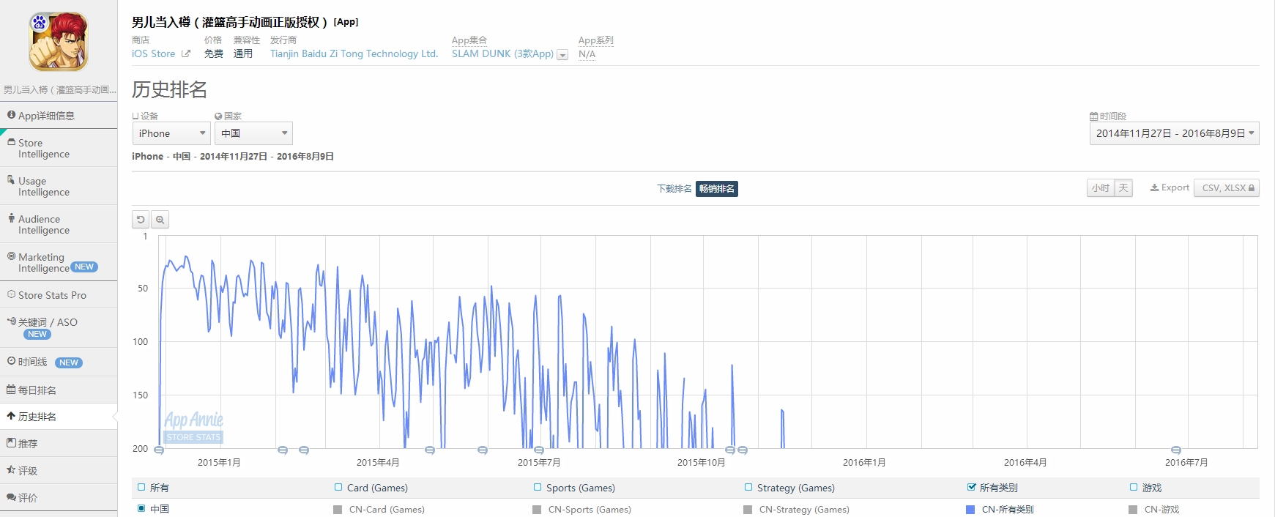Click the app icon thumbnail in sidebar
1275x517 pixels.
coord(59,42)
